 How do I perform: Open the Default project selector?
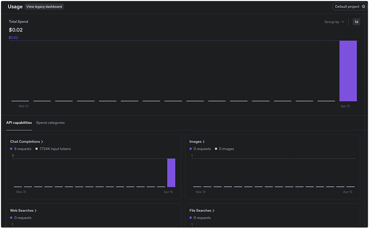349,6
